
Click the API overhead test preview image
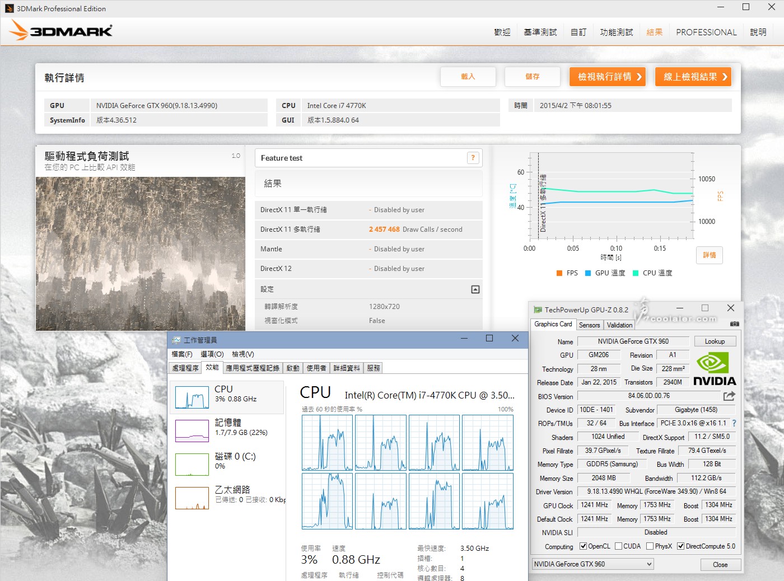point(141,254)
